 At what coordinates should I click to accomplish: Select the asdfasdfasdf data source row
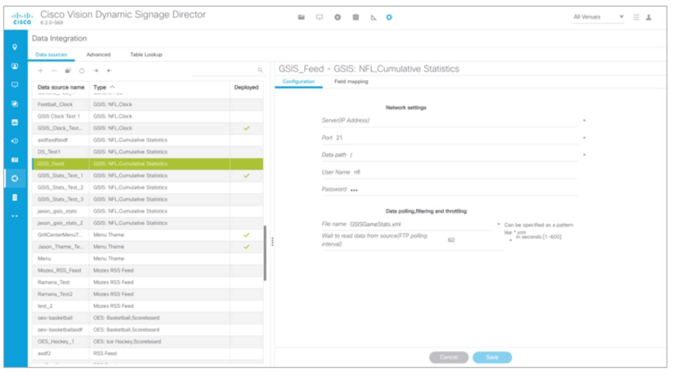coord(148,140)
